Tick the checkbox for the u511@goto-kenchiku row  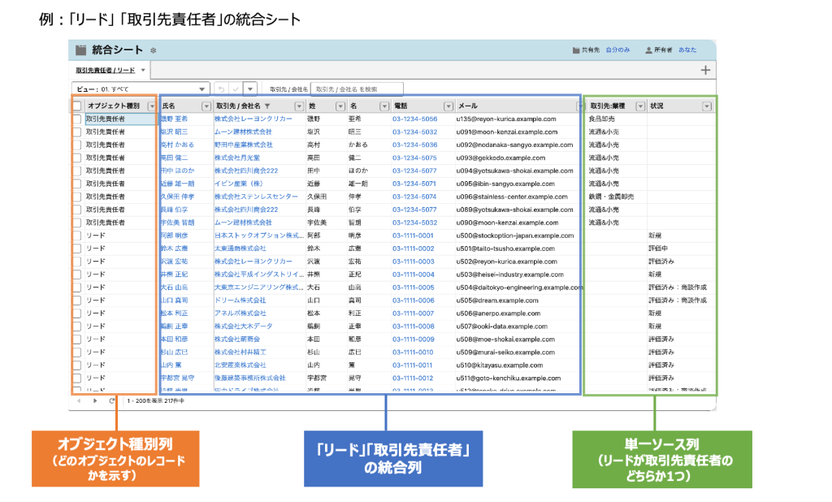[77, 378]
